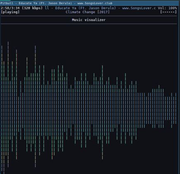Click the separator line below the header
Screen dimensions: 180x174
tap(89, 16)
